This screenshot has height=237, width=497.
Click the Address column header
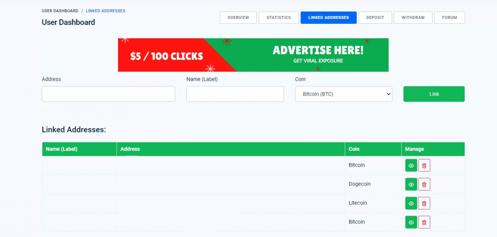[231, 149]
